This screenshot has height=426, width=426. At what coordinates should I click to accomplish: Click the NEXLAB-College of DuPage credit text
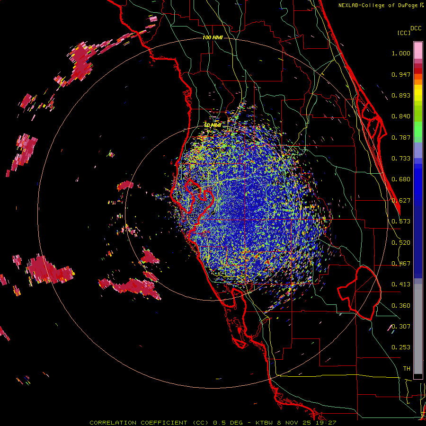(381, 5)
